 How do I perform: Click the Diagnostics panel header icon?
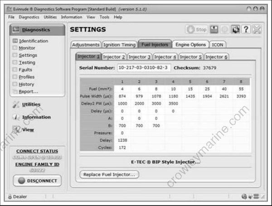click(16, 29)
